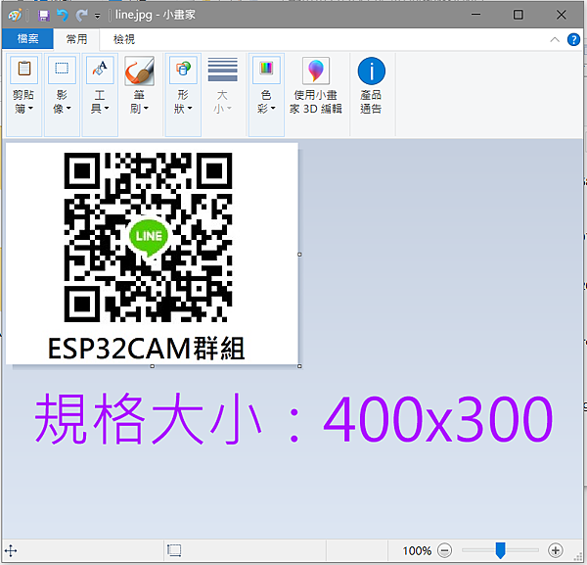Click the canvas bottom-edge resize handle
The width and height of the screenshot is (587, 565).
(152, 366)
